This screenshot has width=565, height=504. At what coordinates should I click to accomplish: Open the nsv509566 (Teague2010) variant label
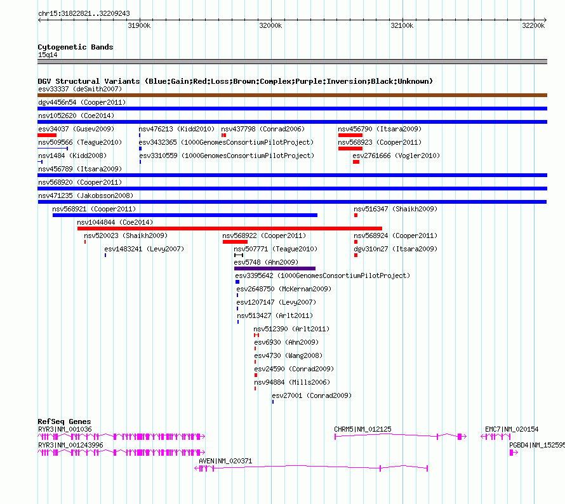pyautogui.click(x=80, y=142)
